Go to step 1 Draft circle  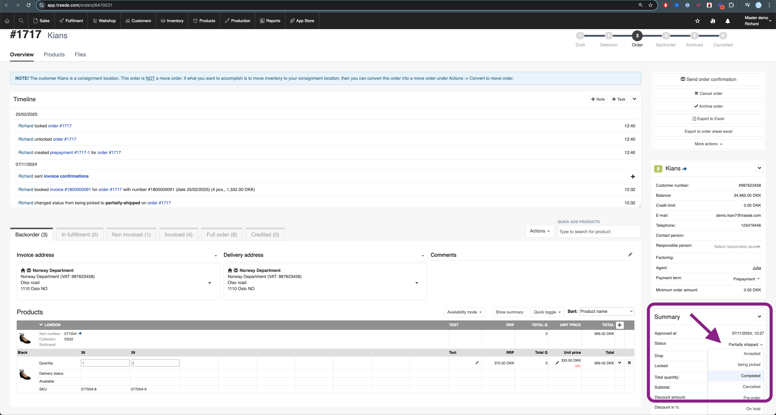[580, 35]
